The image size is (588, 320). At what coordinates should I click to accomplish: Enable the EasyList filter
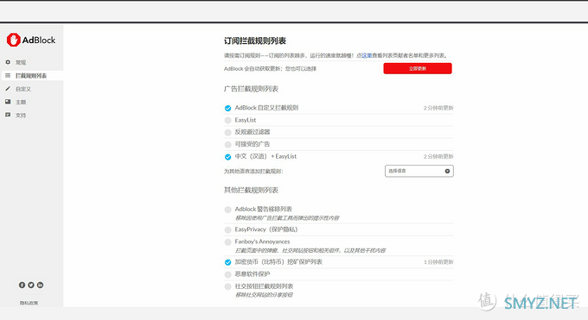227,120
